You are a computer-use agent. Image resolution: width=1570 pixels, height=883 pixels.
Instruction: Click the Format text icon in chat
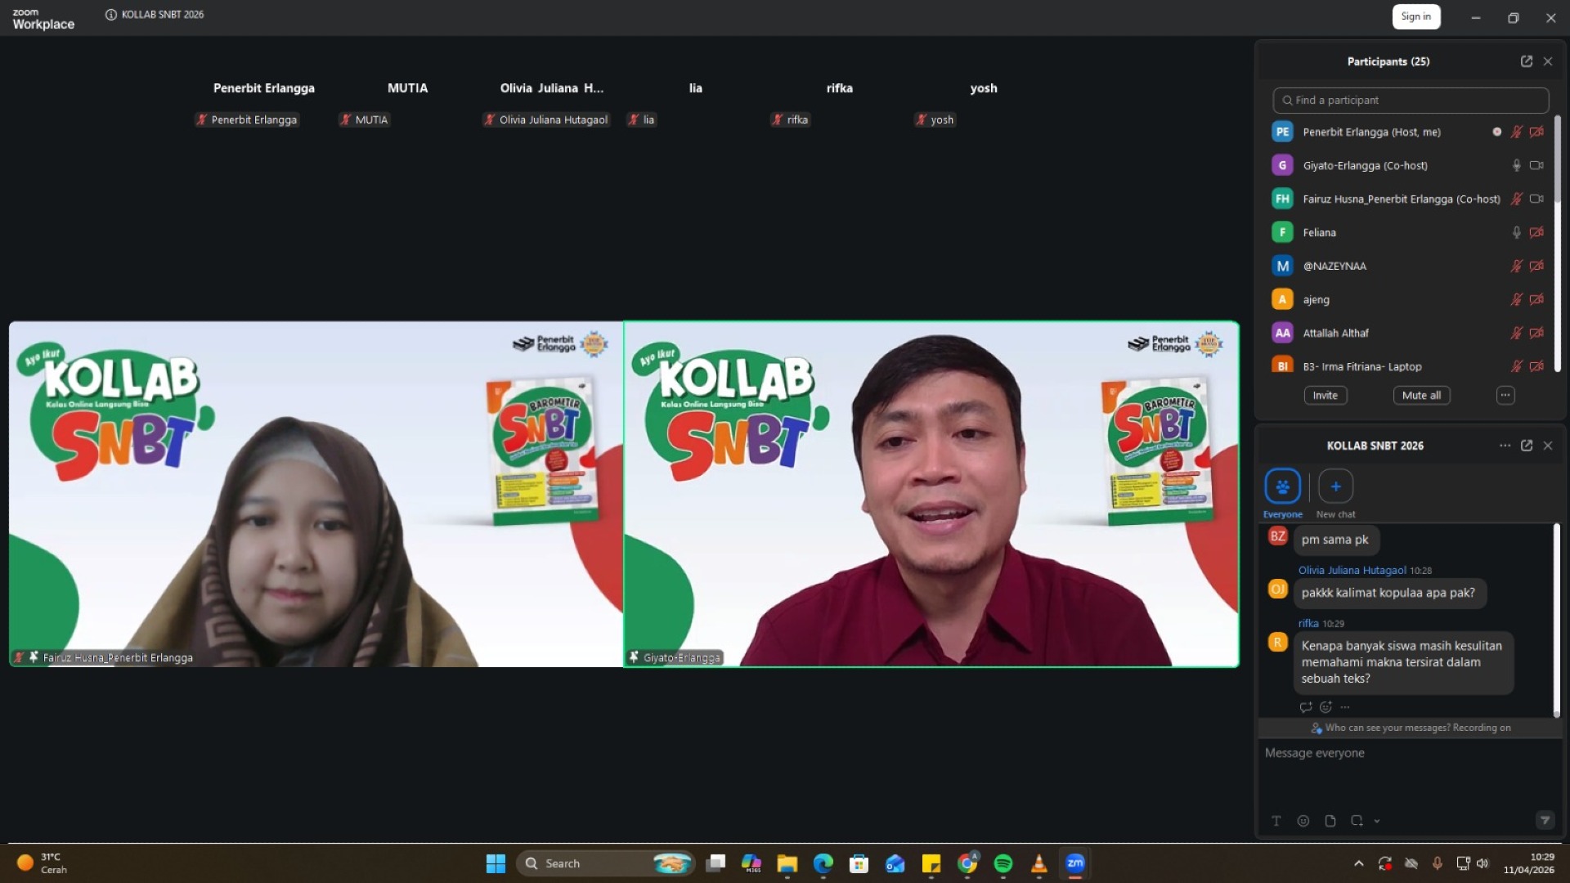point(1276,821)
